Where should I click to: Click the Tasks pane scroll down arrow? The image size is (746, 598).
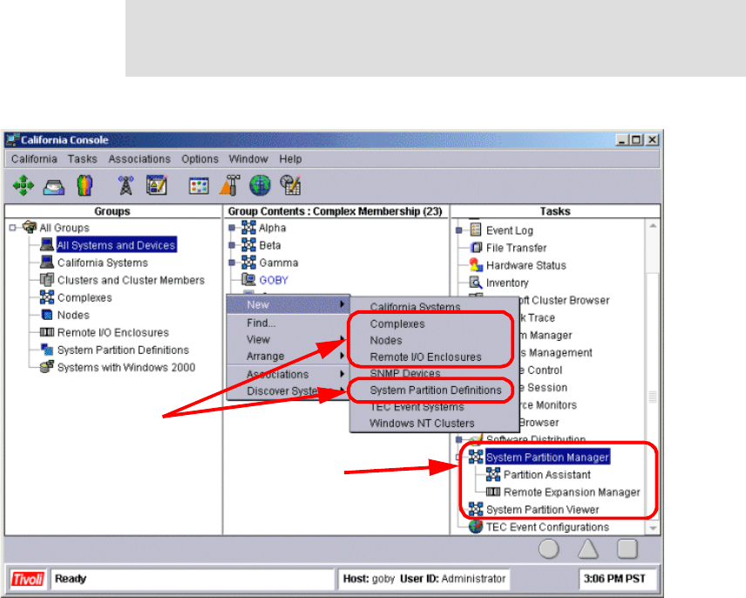pos(653,528)
